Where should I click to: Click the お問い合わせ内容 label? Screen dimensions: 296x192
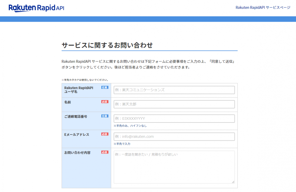[x=77, y=153]
